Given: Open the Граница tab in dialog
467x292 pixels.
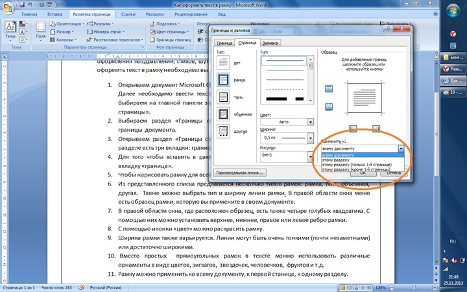Looking at the screenshot, I should pyautogui.click(x=224, y=43).
